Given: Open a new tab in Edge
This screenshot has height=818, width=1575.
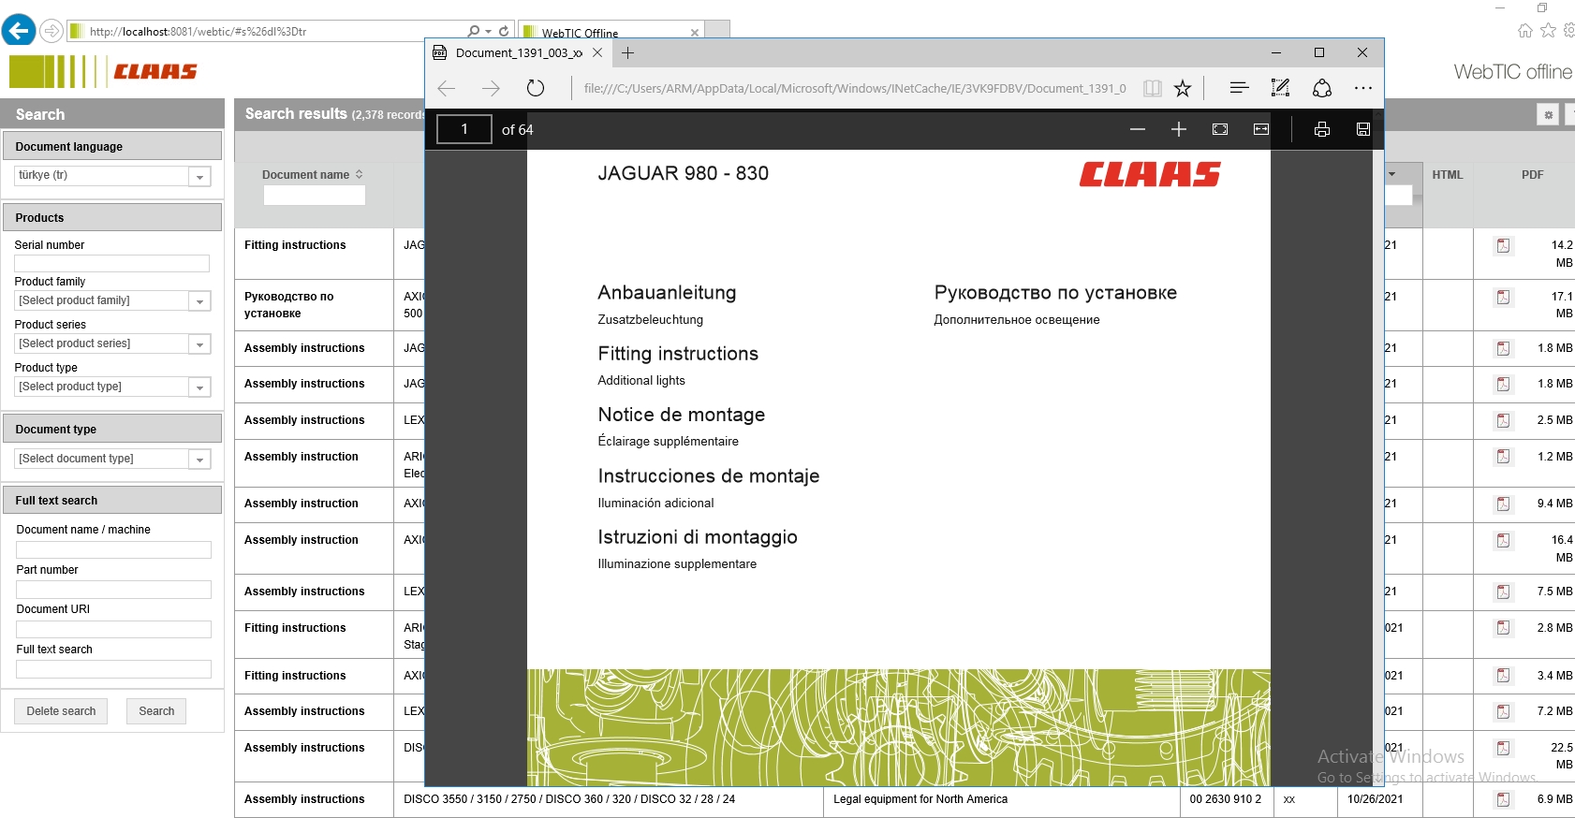Looking at the screenshot, I should click(628, 52).
